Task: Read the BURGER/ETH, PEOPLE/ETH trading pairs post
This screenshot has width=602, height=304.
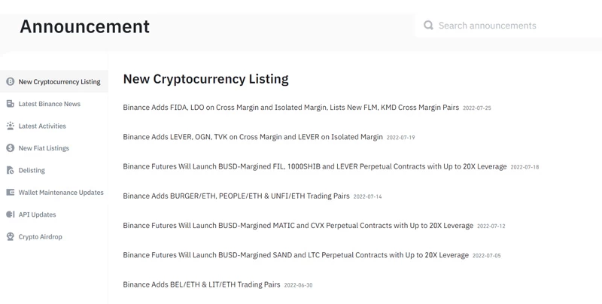Action: (236, 196)
